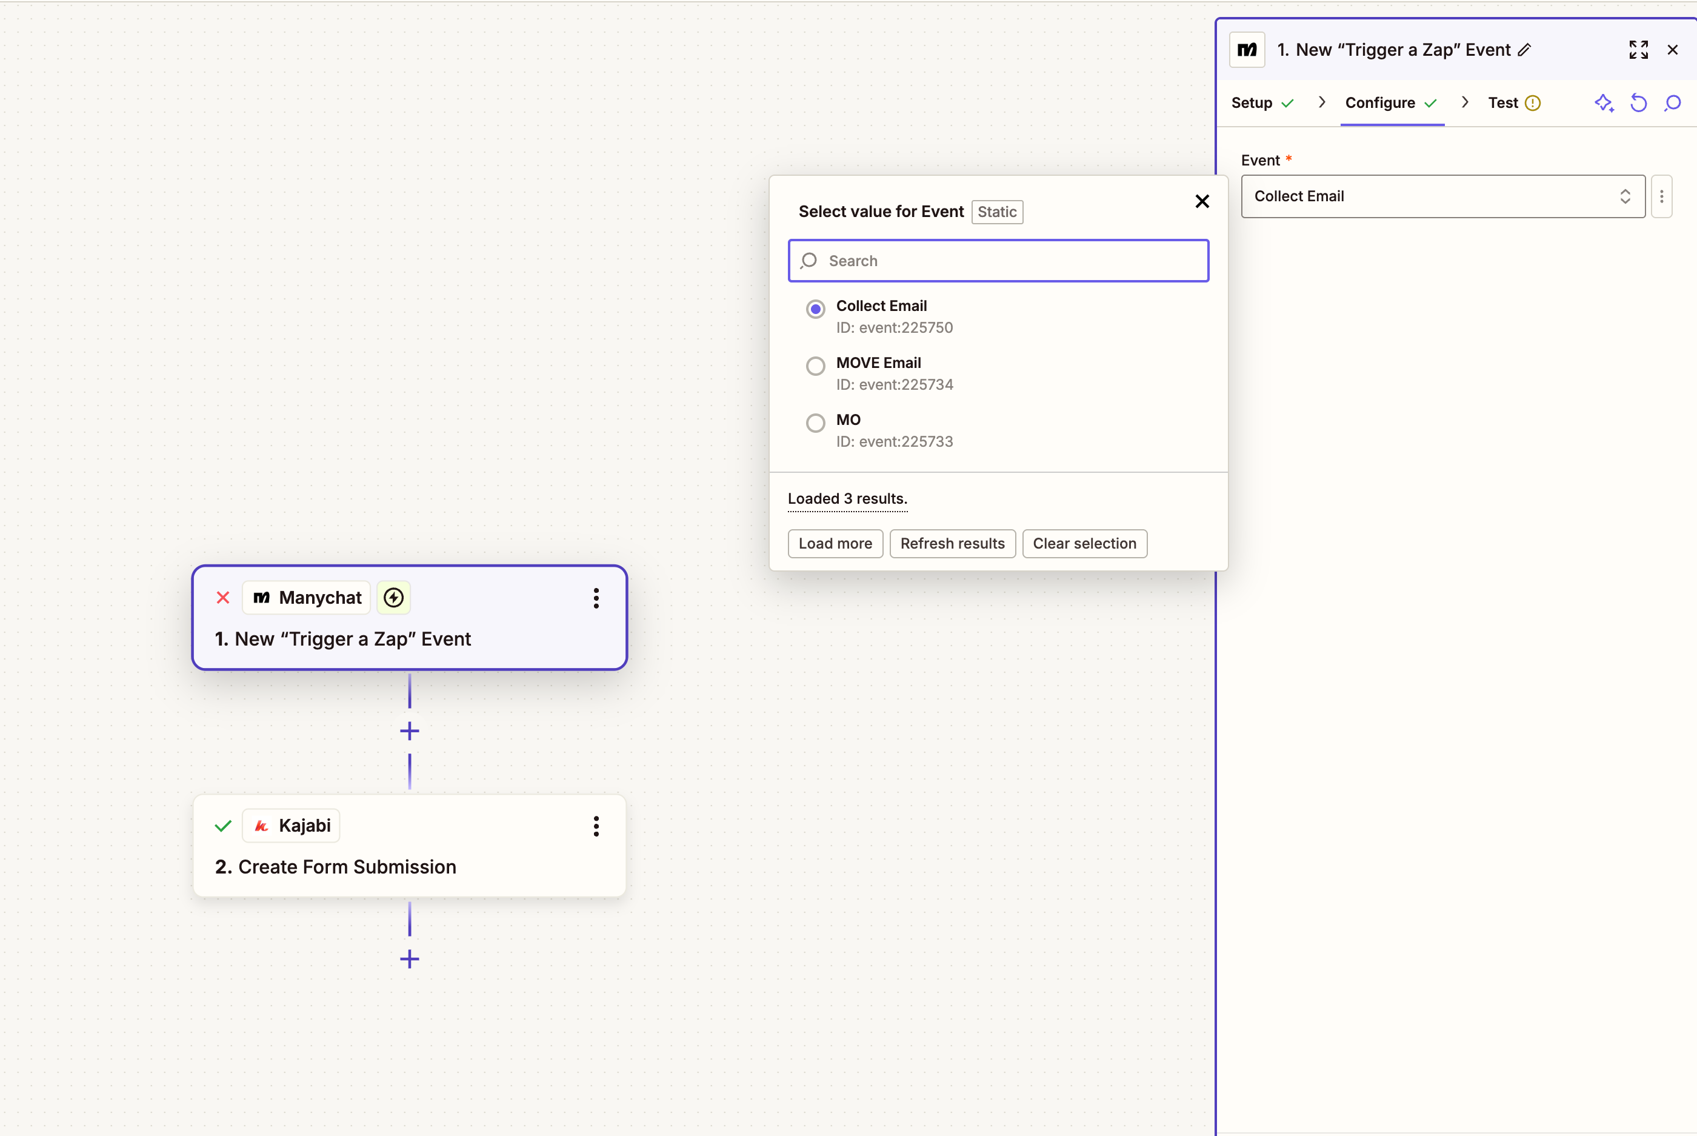Open the Event field options three-dot menu
Screen dimensions: 1697x1136
1661,196
